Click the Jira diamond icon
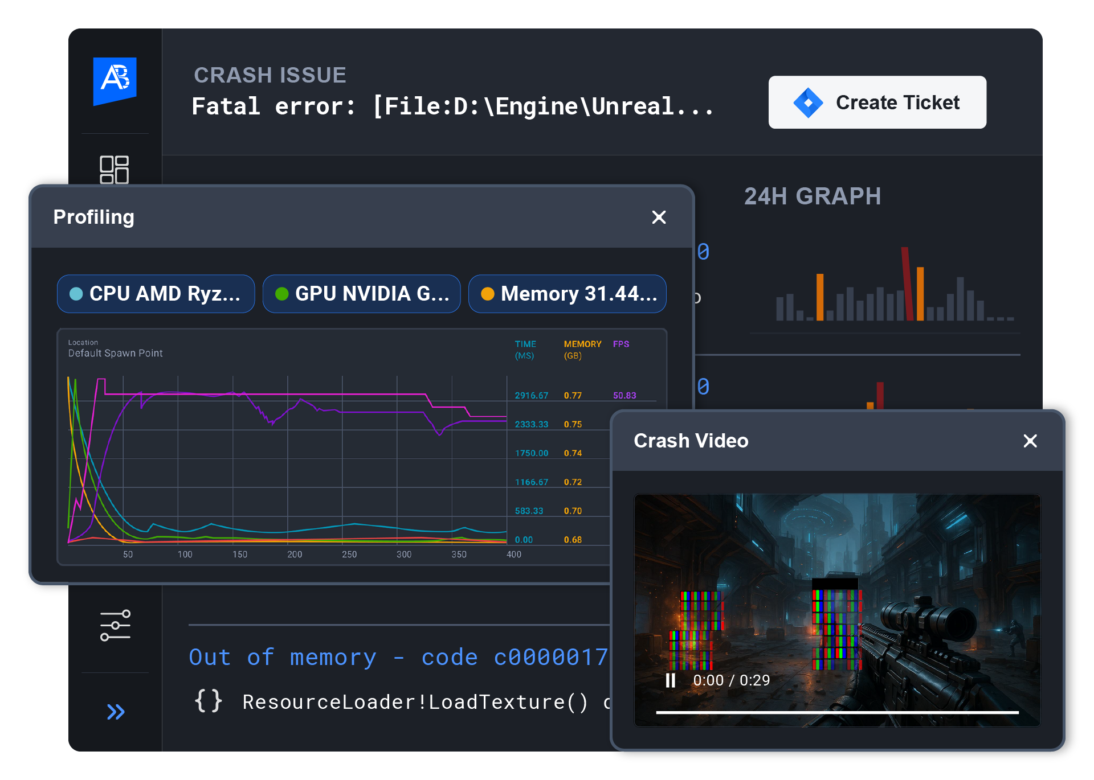The height and width of the screenshot is (780, 1094). (808, 103)
